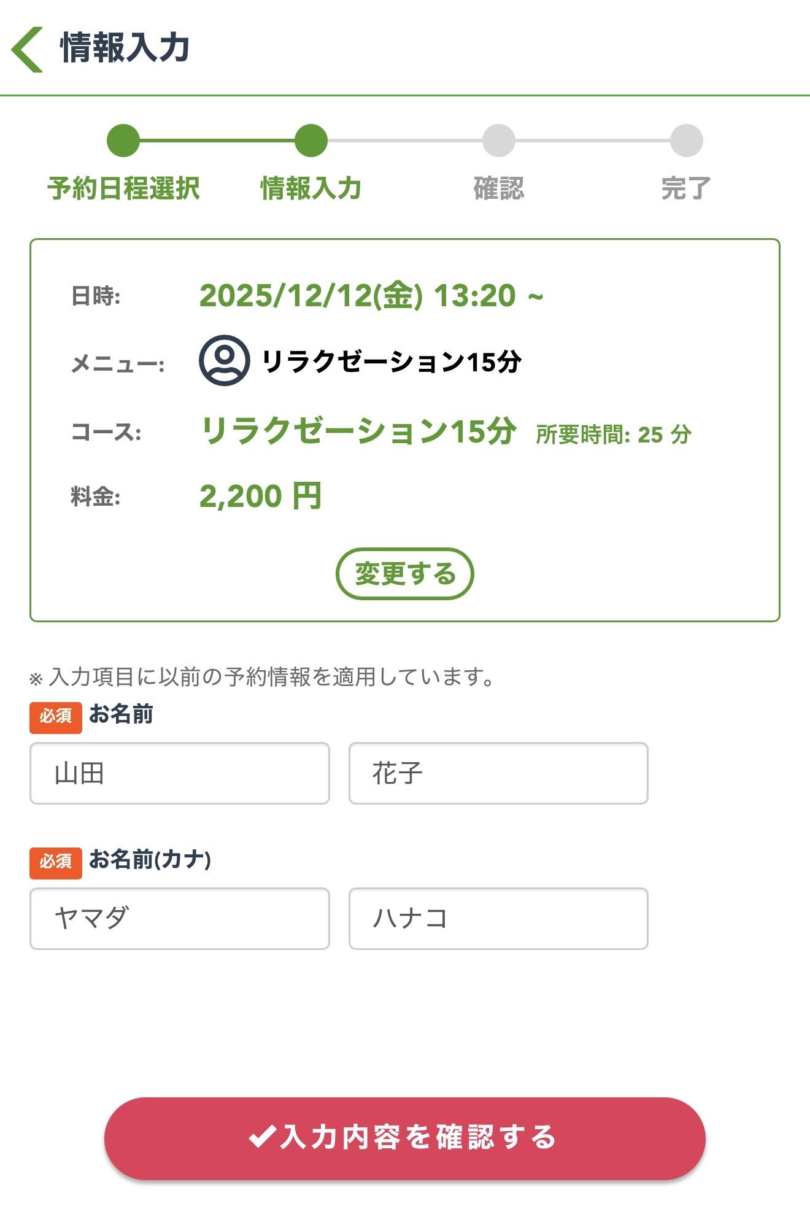Click the kana field containing ヤマダ
Image resolution: width=810 pixels, height=1217 pixels.
click(x=179, y=918)
